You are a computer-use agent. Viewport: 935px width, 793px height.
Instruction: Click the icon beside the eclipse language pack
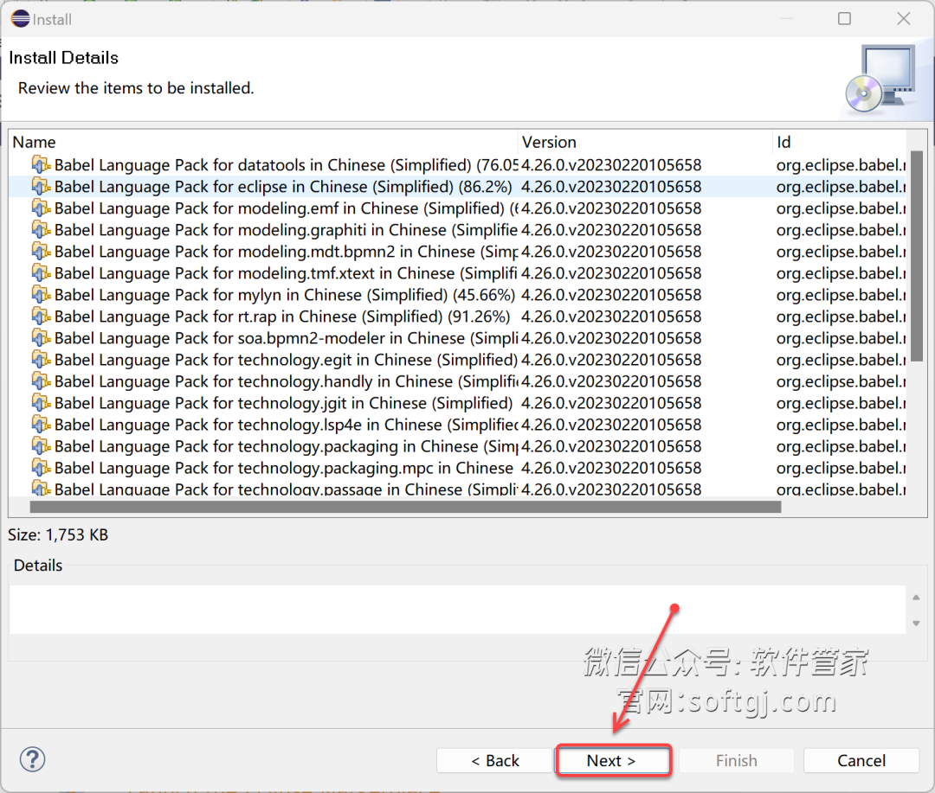click(41, 187)
